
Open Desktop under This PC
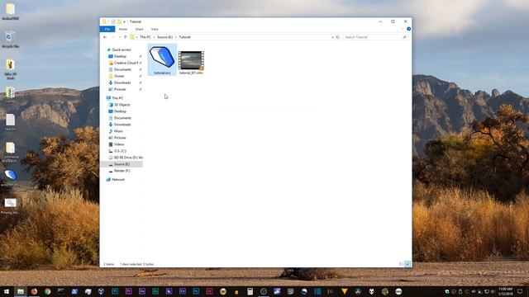pyautogui.click(x=120, y=111)
